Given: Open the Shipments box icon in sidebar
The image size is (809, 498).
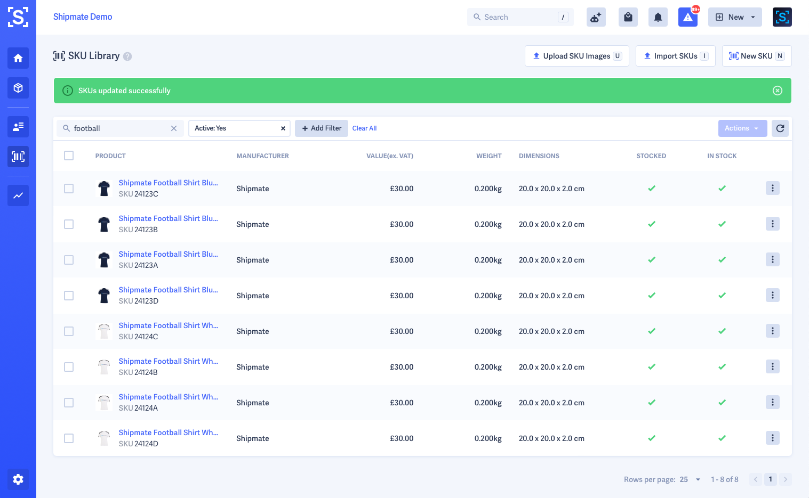Looking at the screenshot, I should [x=18, y=88].
